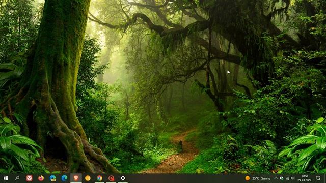Show hidden system tray icons
The width and height of the screenshot is (326, 183).
[x=276, y=178]
